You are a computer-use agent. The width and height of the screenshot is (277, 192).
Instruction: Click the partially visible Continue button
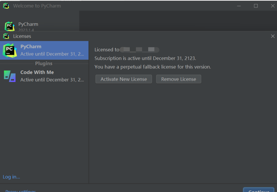259,190
